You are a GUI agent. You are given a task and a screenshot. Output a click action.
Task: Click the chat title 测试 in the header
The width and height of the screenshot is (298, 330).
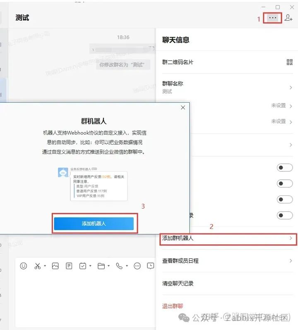(x=22, y=18)
